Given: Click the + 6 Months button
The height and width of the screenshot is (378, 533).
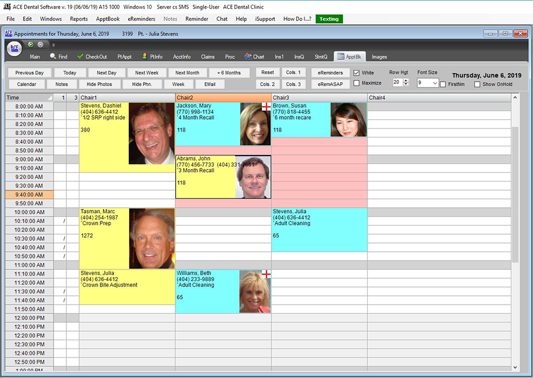Looking at the screenshot, I should (x=229, y=73).
